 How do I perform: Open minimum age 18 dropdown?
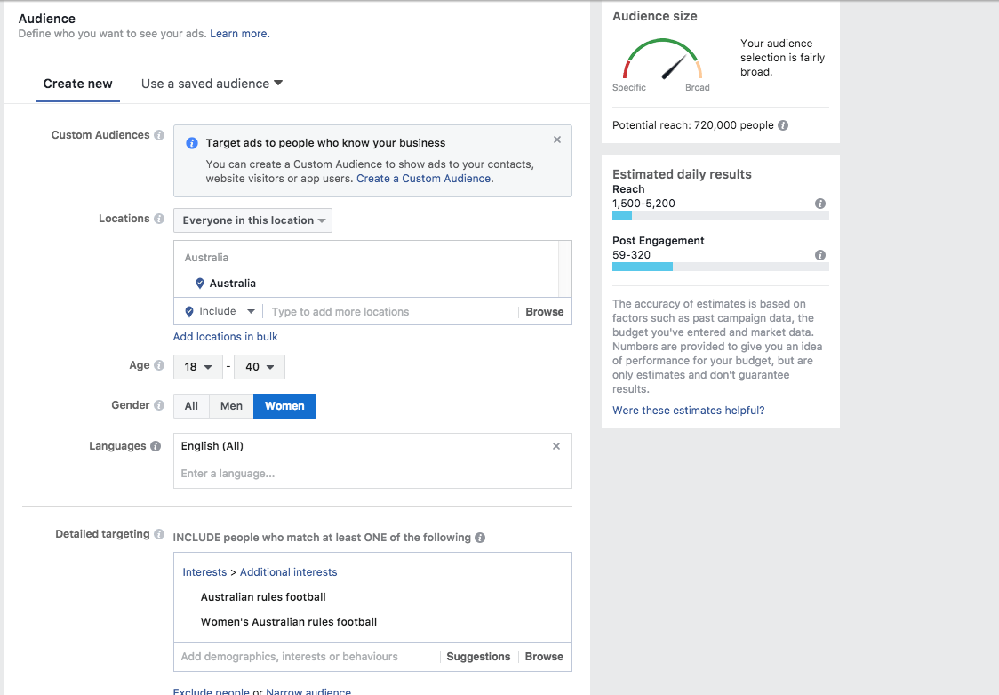(197, 367)
